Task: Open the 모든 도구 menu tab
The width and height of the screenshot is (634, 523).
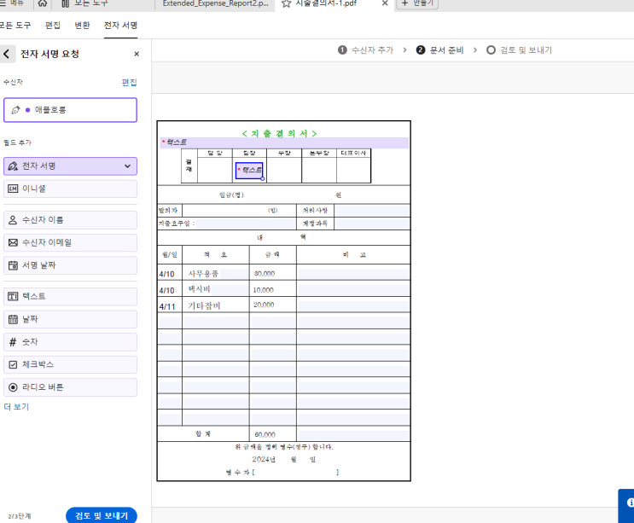Action: (x=15, y=26)
